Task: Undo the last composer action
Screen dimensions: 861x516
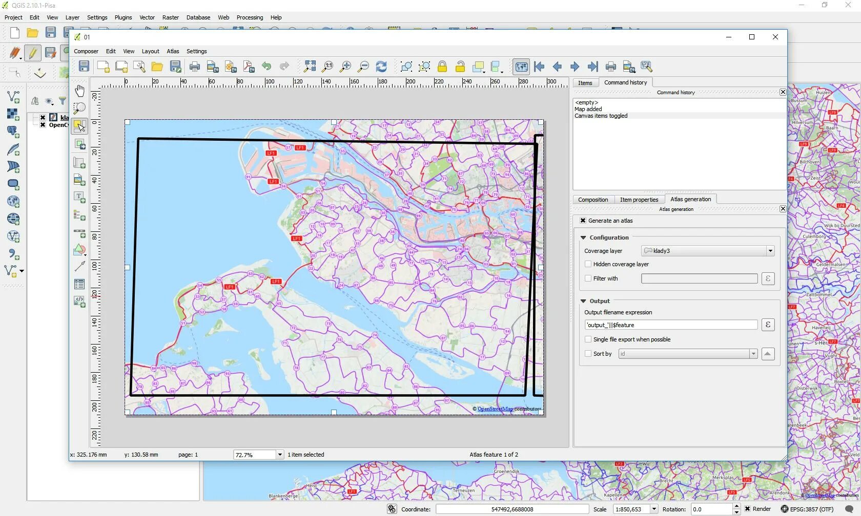Action: pos(266,66)
